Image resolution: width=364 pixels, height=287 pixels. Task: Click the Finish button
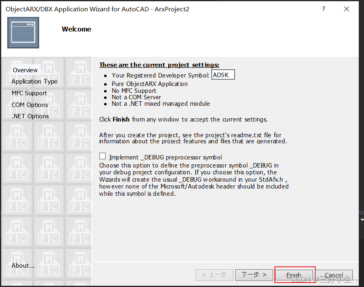coord(294,275)
